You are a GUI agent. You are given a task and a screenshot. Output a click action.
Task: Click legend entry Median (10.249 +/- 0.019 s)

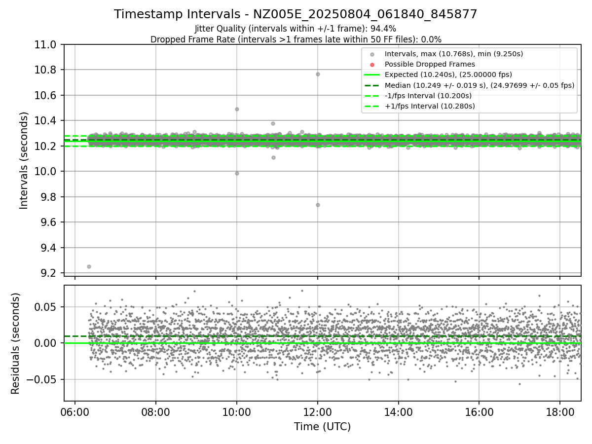(x=480, y=85)
